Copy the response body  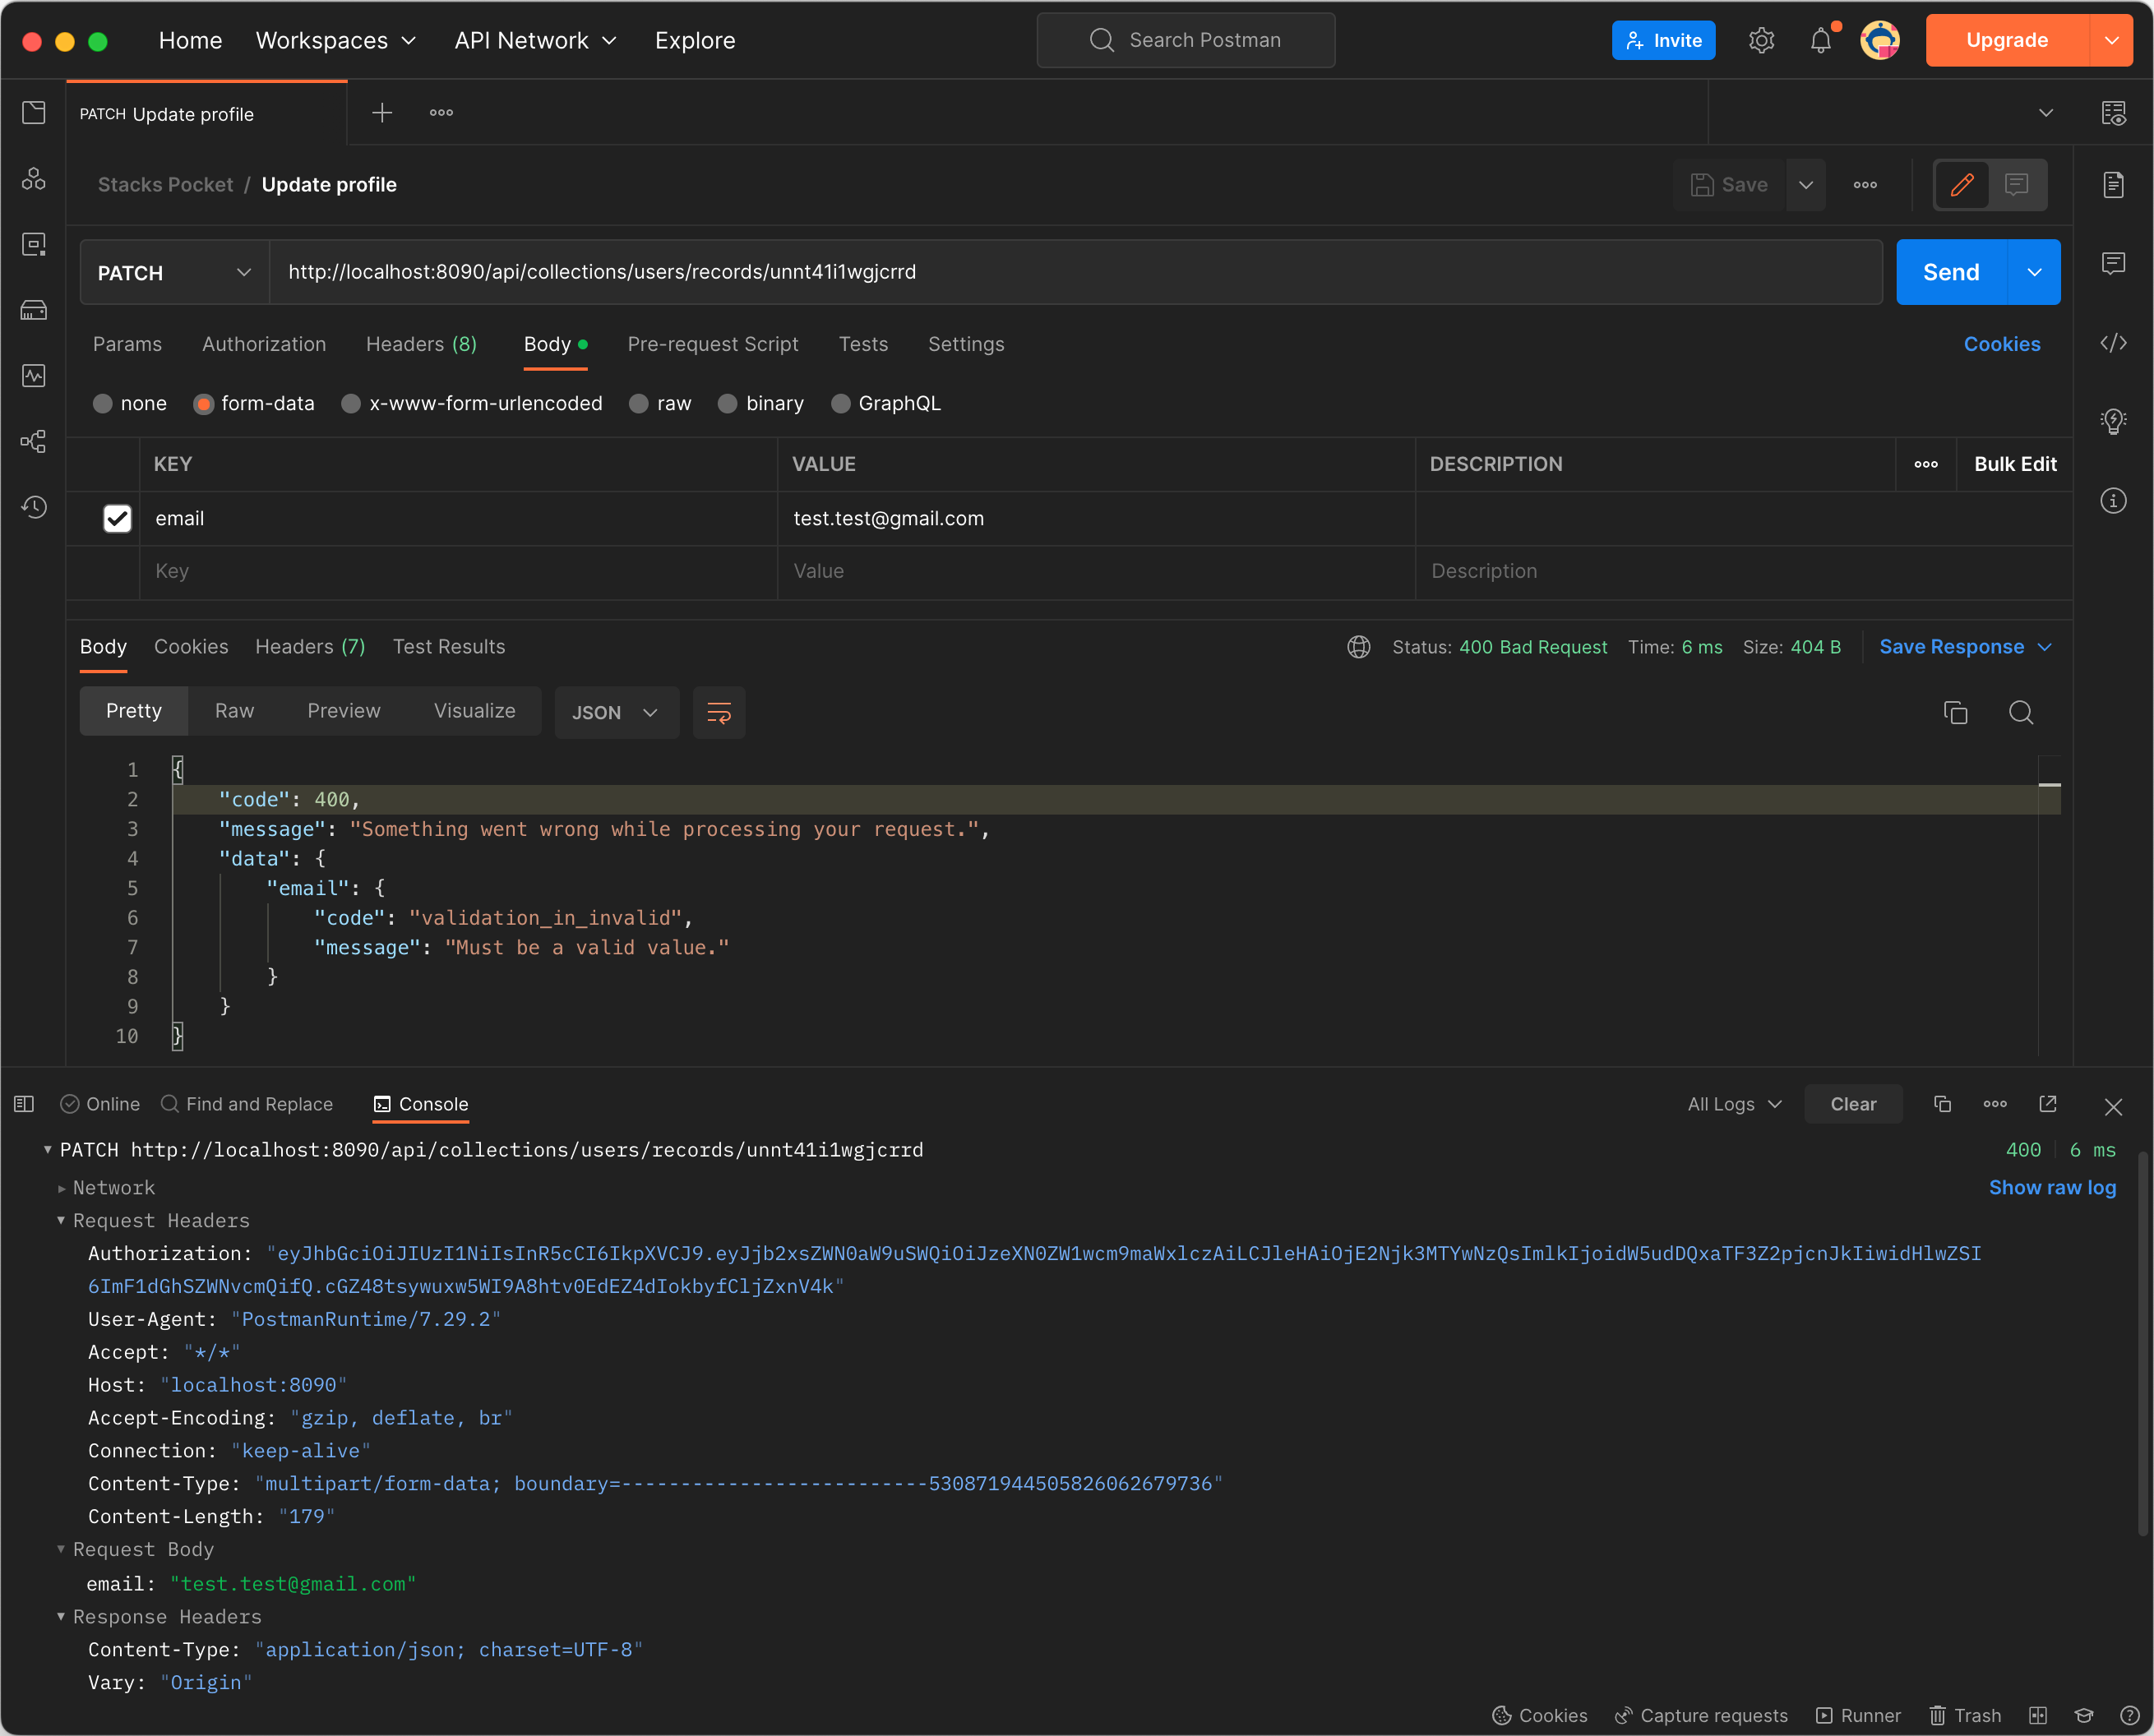tap(1955, 712)
